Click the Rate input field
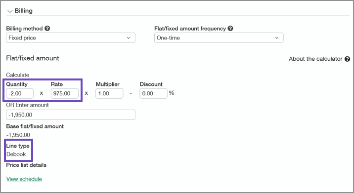 click(65, 93)
